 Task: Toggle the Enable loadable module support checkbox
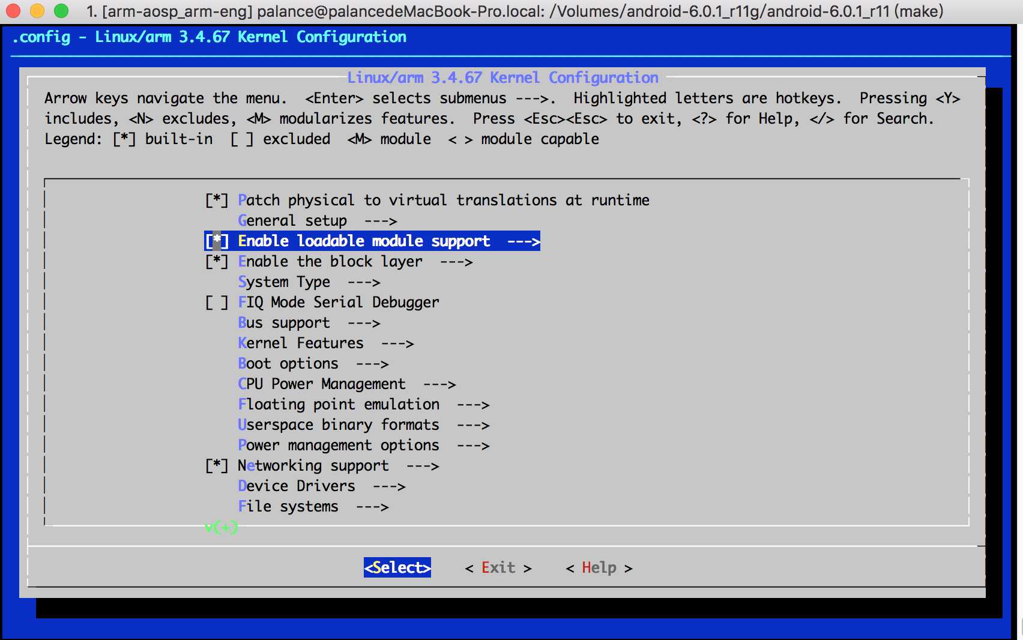point(217,241)
